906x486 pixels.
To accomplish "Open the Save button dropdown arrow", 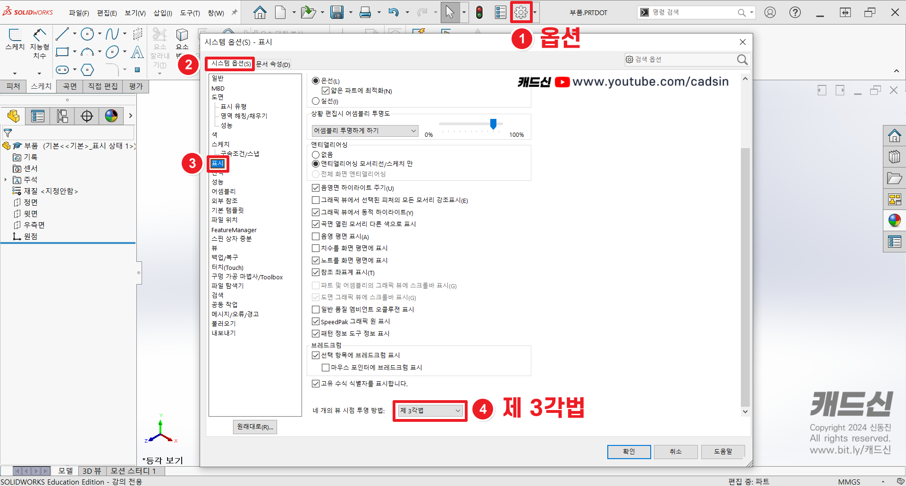I will pyautogui.click(x=351, y=12).
